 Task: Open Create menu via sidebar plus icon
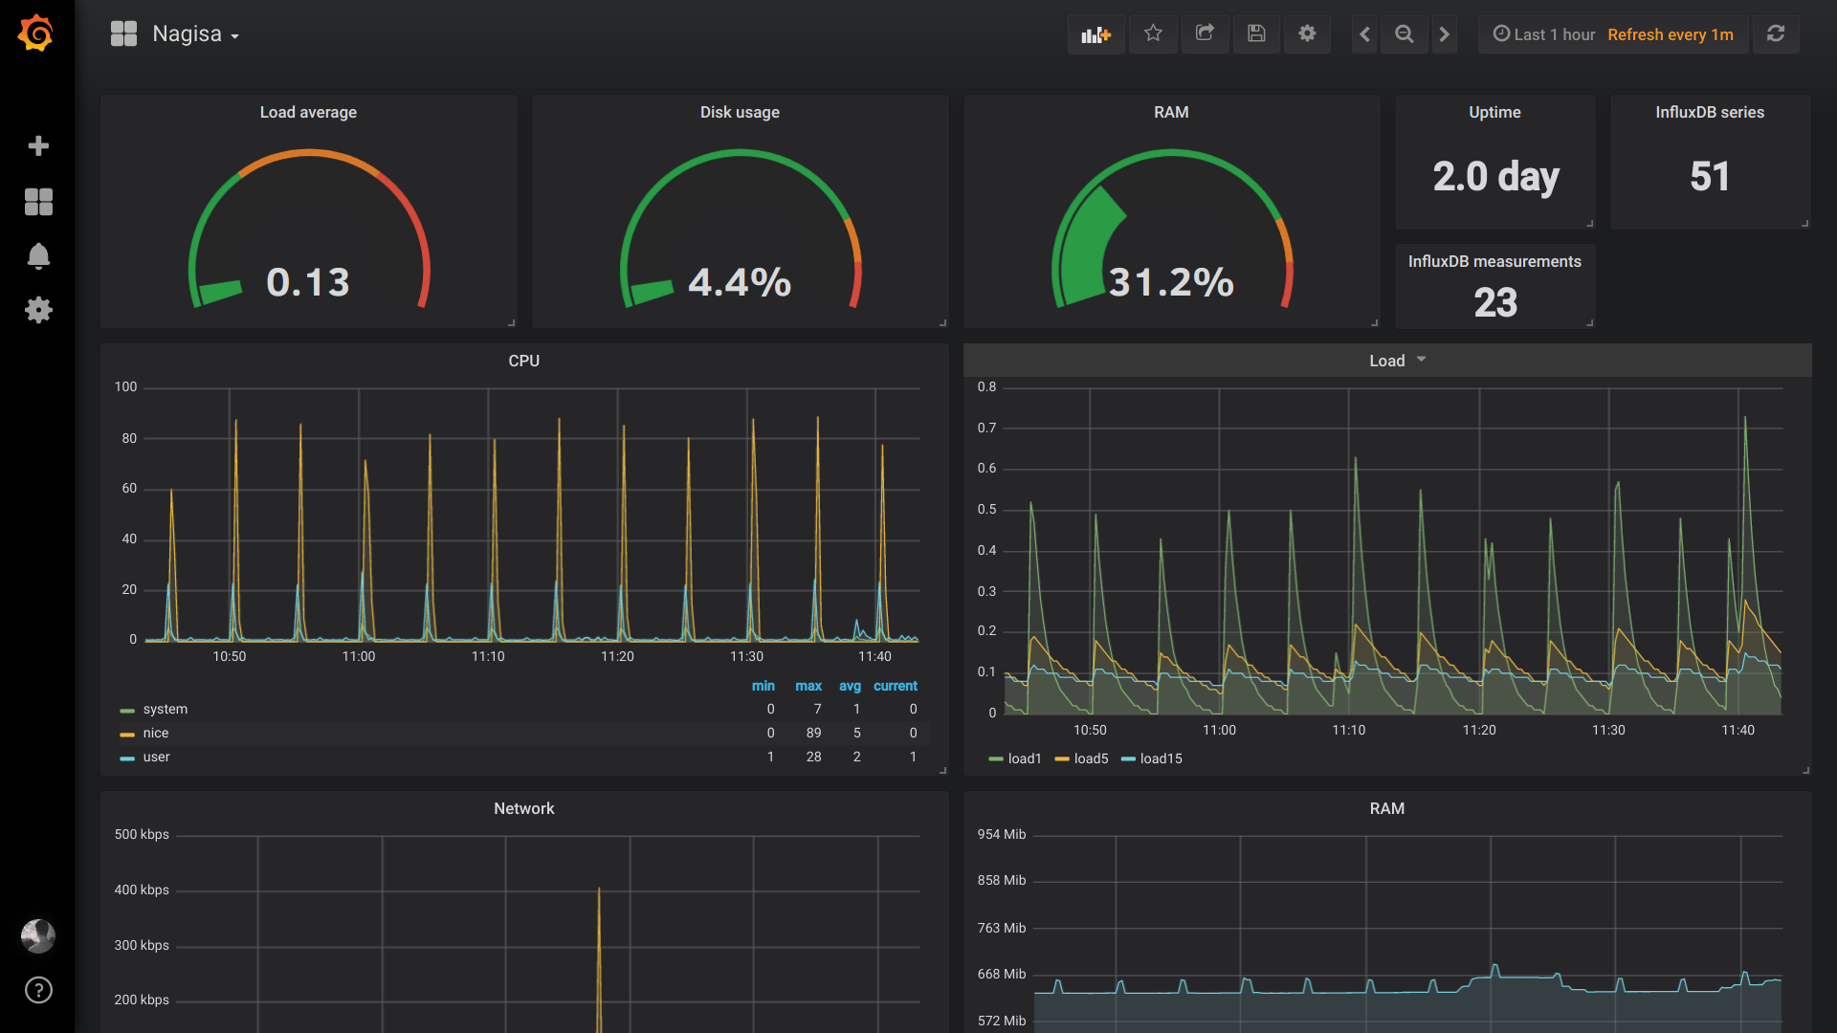38,145
